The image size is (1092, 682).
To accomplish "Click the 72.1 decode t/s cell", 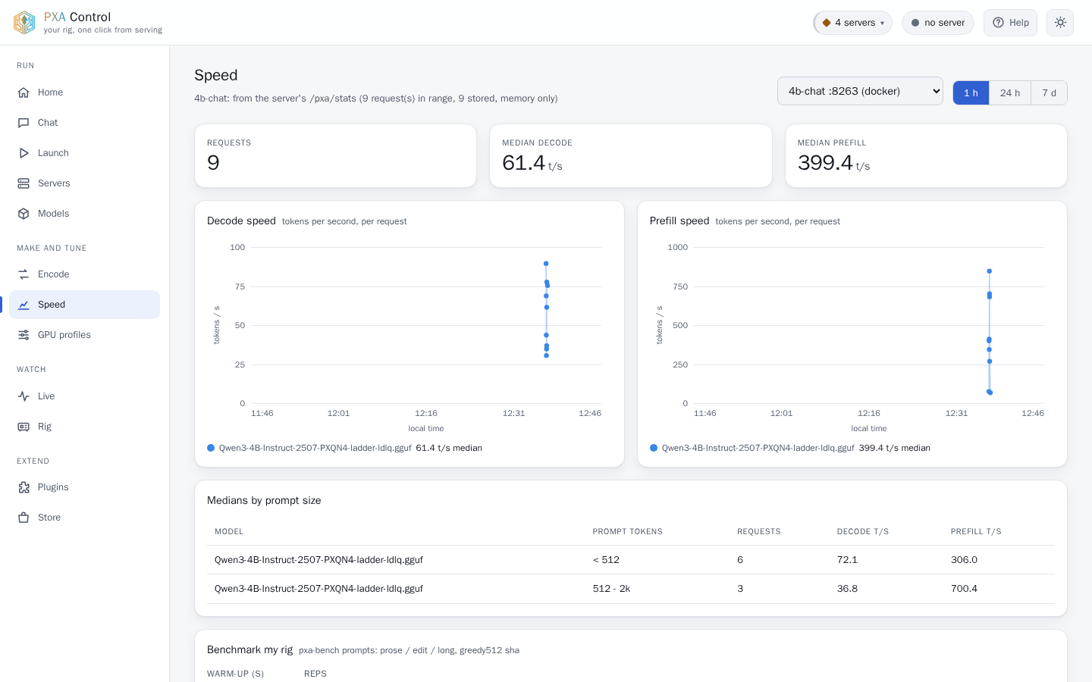I will [847, 560].
